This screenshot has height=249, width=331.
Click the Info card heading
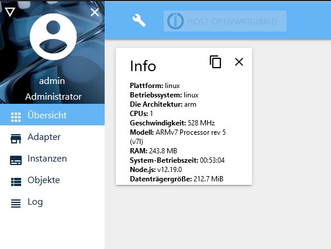tap(143, 66)
